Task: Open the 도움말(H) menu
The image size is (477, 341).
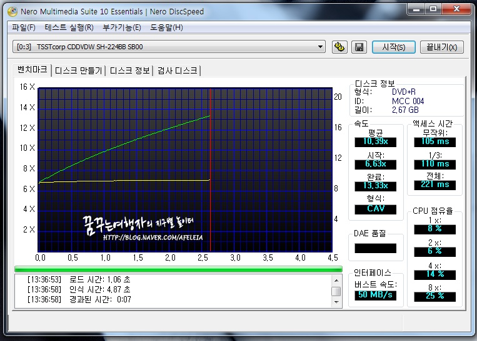Action: coord(166,27)
